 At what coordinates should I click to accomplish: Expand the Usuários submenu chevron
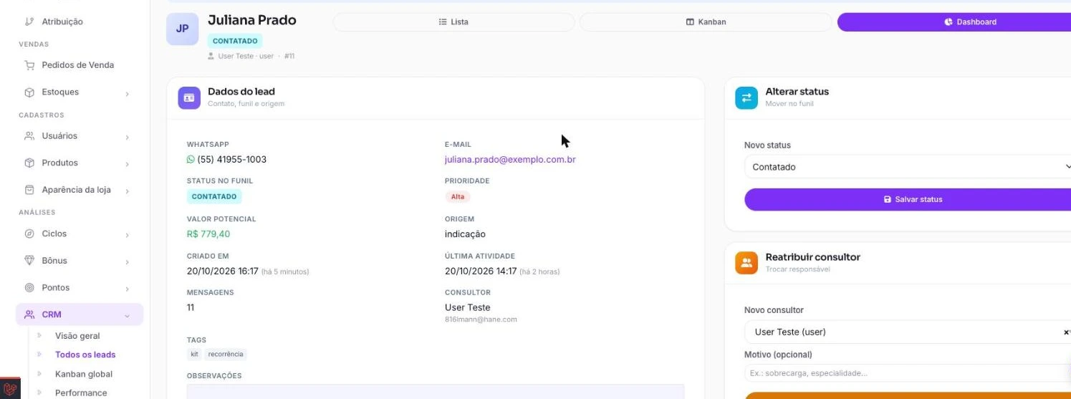point(127,137)
